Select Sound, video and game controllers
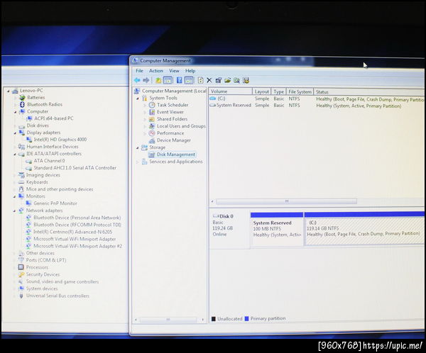Screen dimensions: 426x353 (x=62, y=281)
